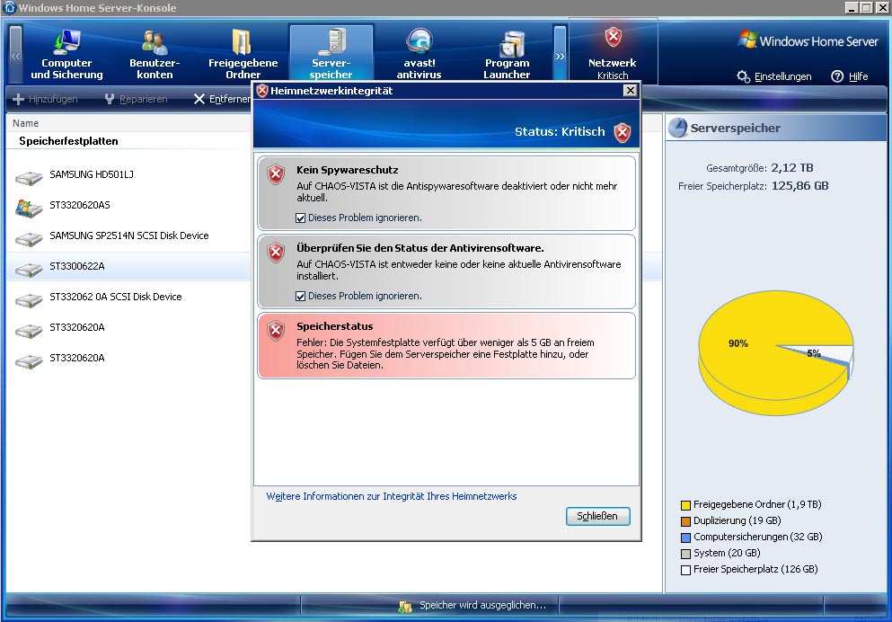
Task: Click status bar storage balancing icon
Action: tap(405, 607)
